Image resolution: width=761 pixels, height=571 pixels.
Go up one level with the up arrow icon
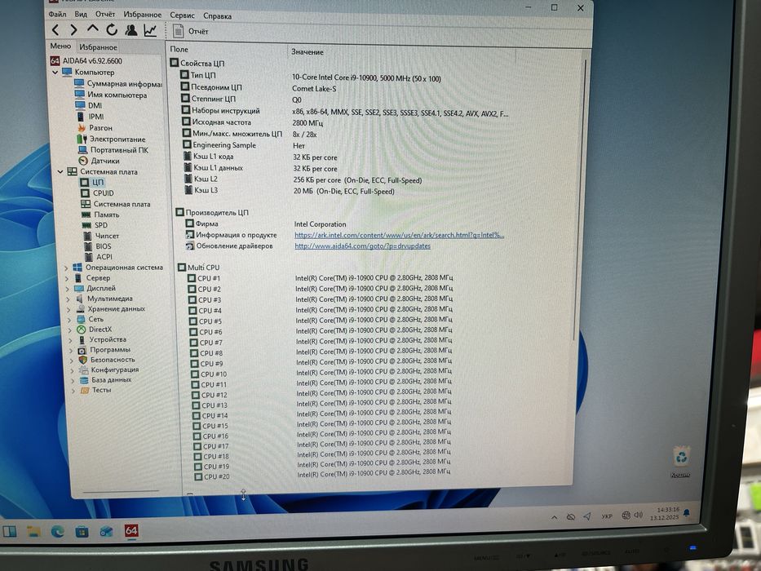point(93,29)
